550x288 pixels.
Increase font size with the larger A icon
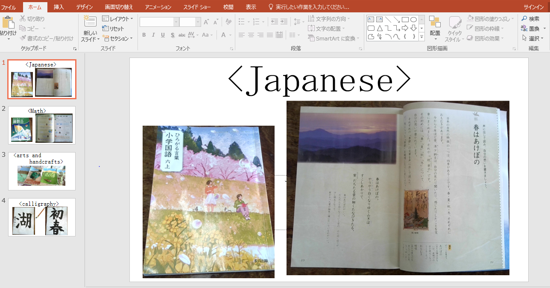click(207, 22)
